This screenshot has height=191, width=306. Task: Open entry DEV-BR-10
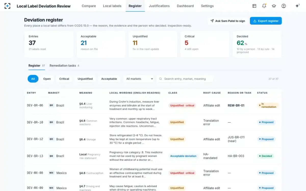pos(35,122)
